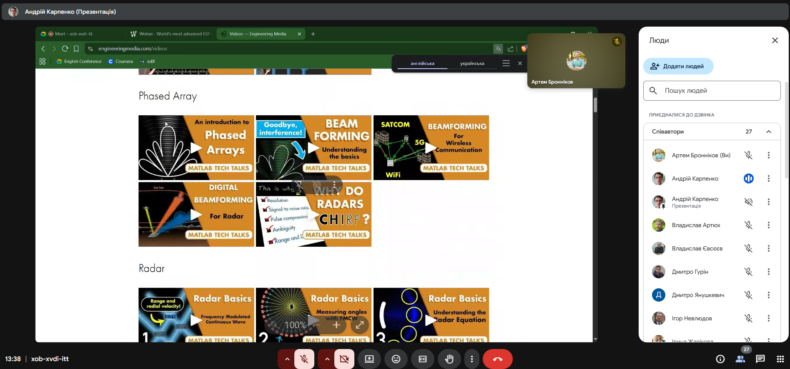Open meeting details info icon
Viewport: 790px width, 369px height.
720,359
